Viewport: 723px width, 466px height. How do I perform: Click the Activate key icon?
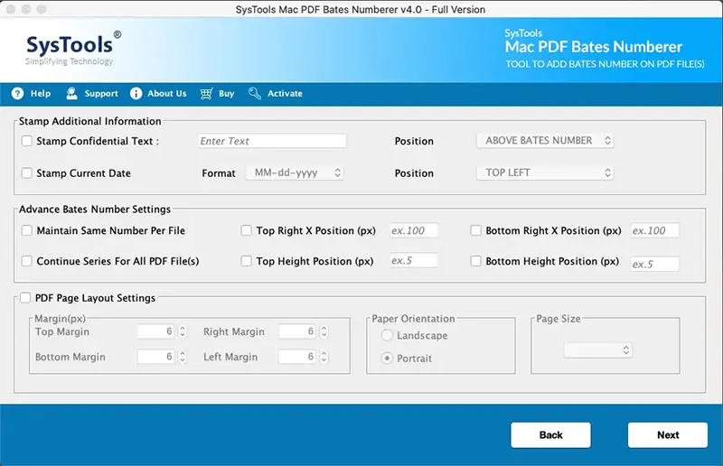pyautogui.click(x=255, y=94)
